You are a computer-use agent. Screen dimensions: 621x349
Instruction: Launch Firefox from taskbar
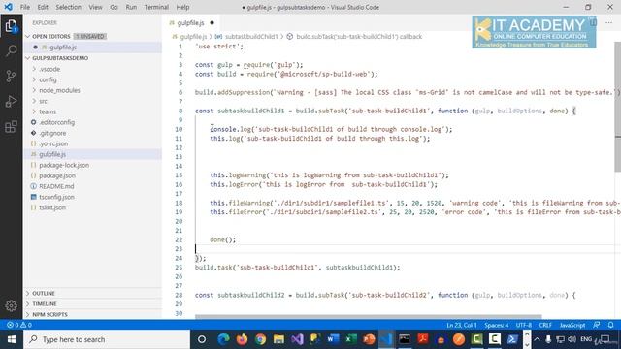coord(242,339)
